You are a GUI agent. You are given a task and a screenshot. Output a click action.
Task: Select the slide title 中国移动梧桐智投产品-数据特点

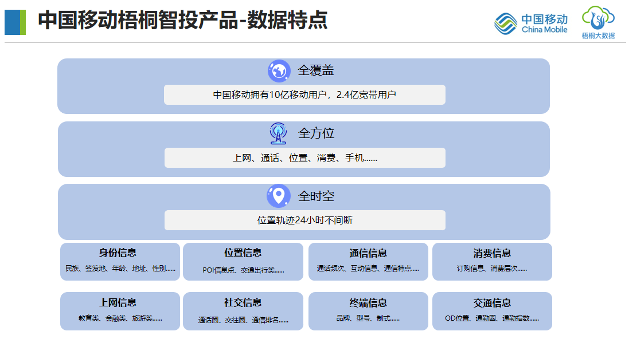[182, 21]
